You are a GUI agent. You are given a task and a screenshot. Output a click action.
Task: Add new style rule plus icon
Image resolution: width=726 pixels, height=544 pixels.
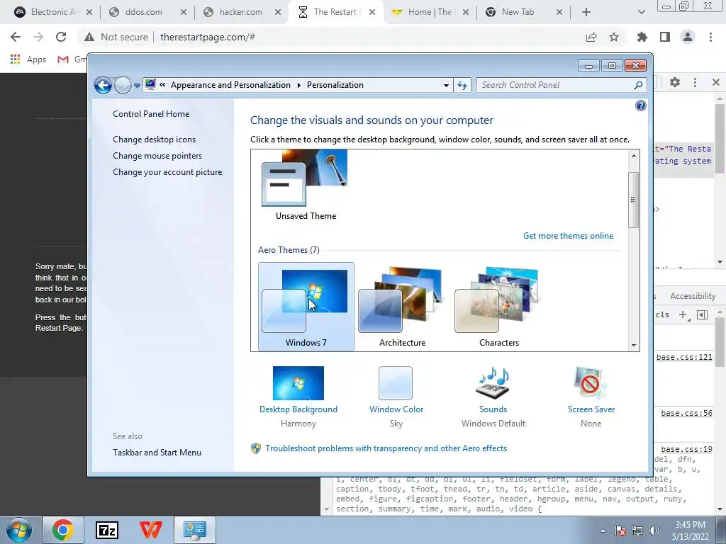pos(683,314)
